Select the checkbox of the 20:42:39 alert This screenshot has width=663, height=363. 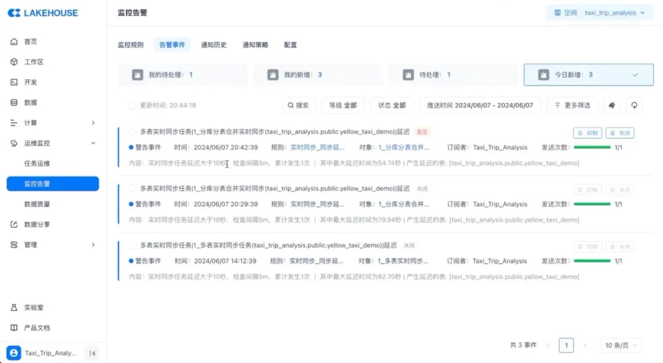pyautogui.click(x=133, y=131)
